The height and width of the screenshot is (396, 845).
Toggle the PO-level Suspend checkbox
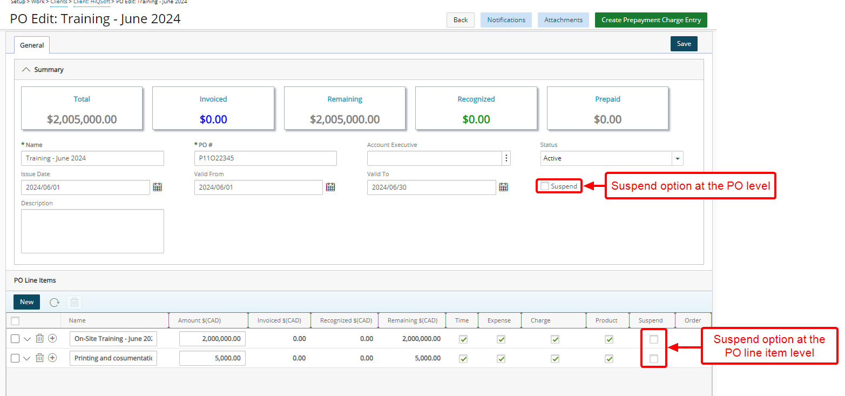tap(545, 186)
